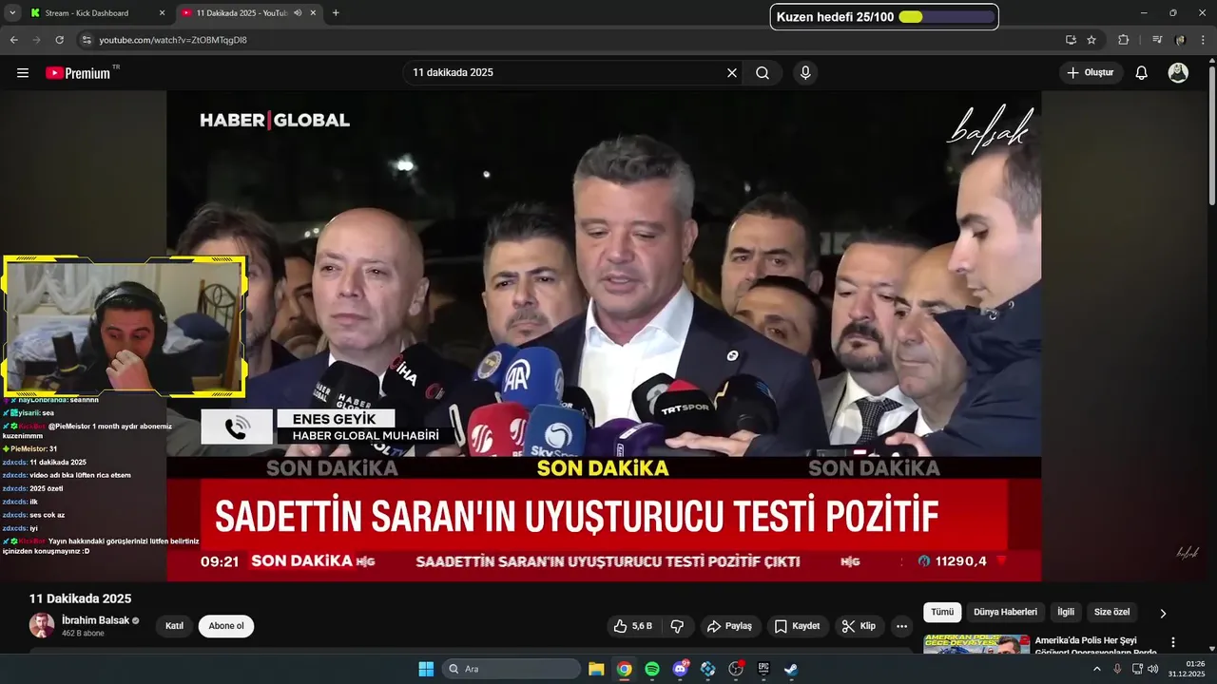Screen dimensions: 1217x684
Task: Open the volume control in system tray
Action: click(1152, 669)
